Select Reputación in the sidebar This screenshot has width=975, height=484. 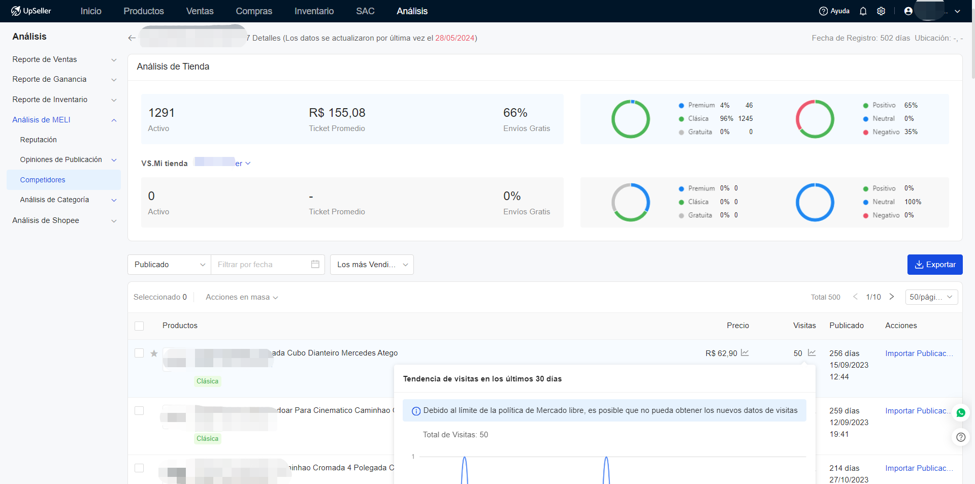pyautogui.click(x=39, y=140)
